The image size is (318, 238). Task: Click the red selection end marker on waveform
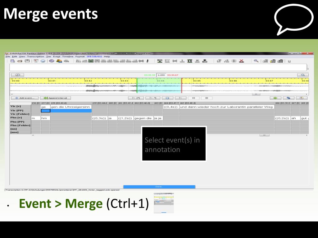[x=182, y=86]
